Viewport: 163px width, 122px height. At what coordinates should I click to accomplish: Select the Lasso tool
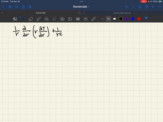coord(54,19)
